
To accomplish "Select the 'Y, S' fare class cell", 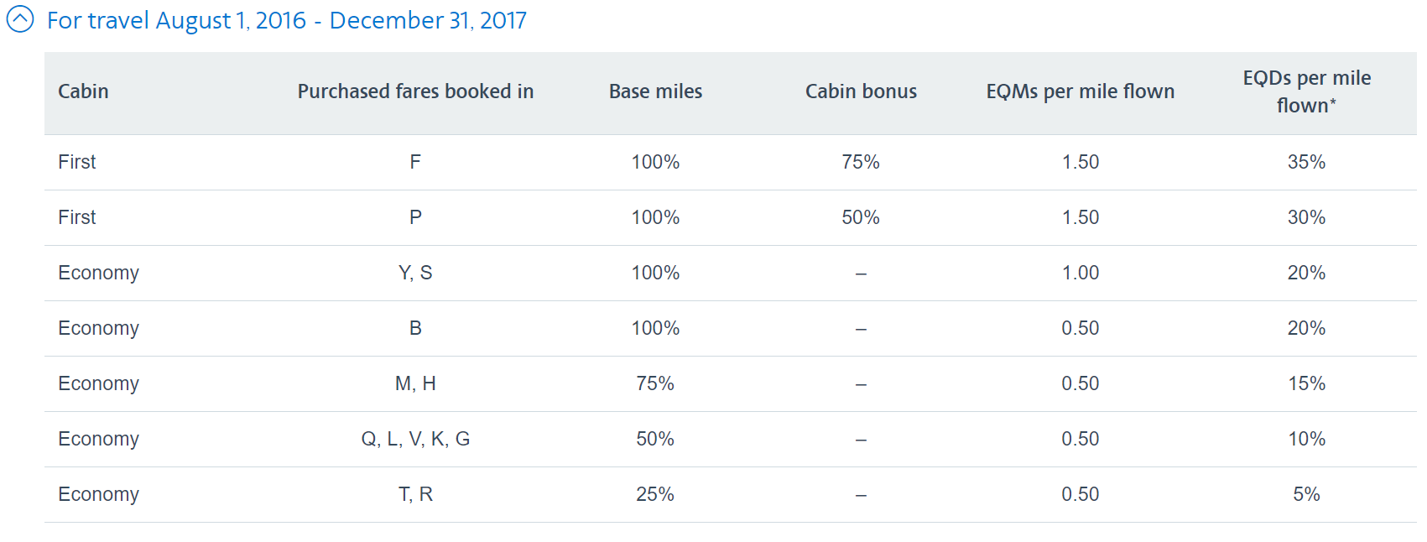I will 415,273.
